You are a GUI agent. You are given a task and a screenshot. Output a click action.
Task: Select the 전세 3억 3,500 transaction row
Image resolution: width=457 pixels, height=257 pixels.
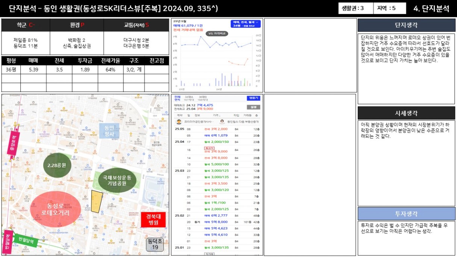click(217, 183)
